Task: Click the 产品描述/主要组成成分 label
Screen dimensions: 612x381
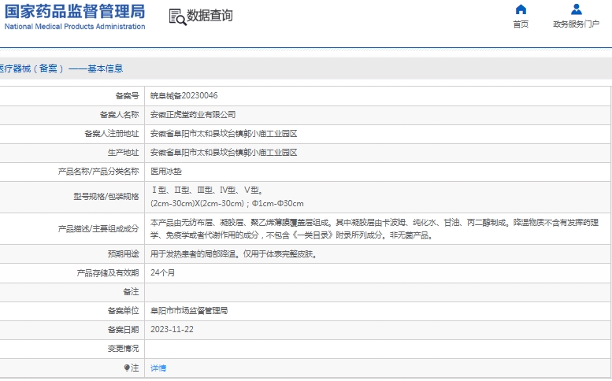Action: (98, 229)
